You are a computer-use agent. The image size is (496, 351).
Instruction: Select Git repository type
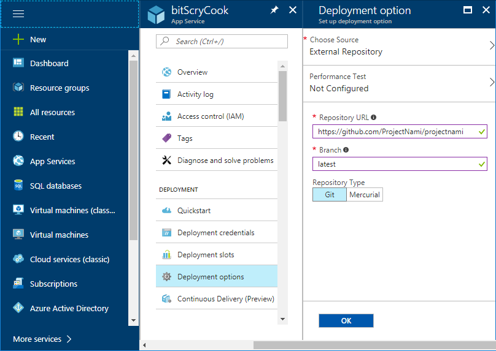(x=330, y=194)
